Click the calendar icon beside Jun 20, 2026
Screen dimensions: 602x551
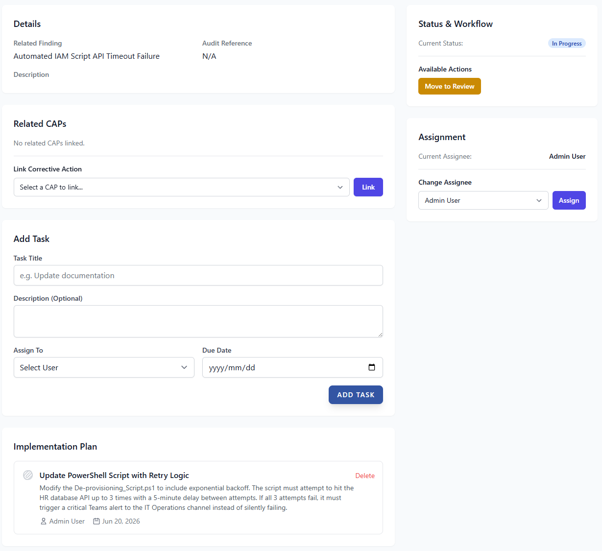(96, 521)
